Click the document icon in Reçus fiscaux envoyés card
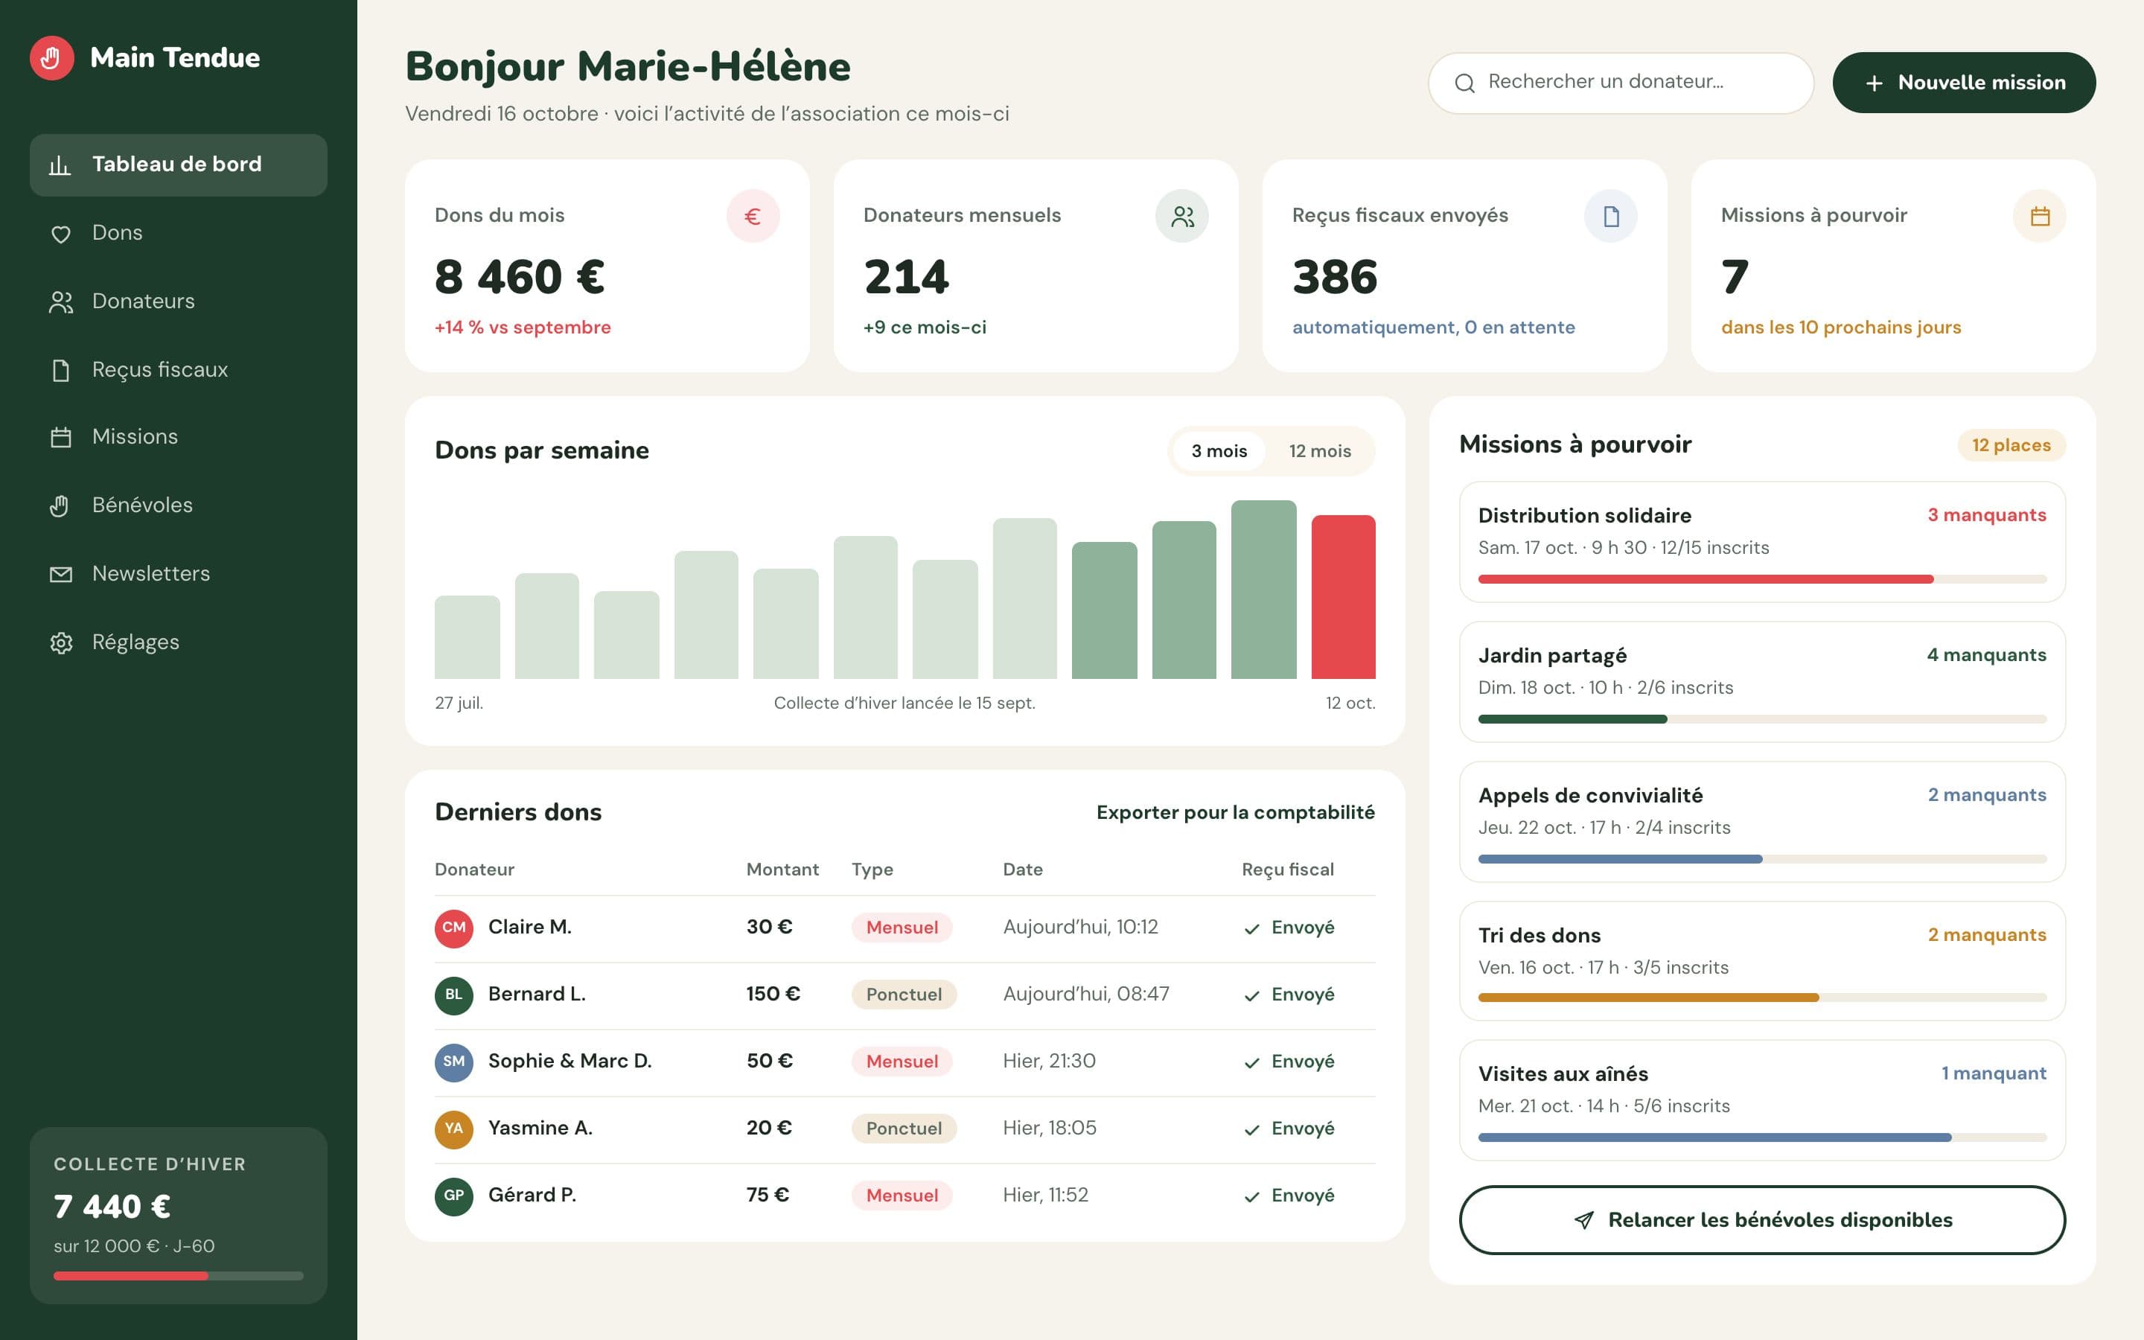 (x=1611, y=216)
